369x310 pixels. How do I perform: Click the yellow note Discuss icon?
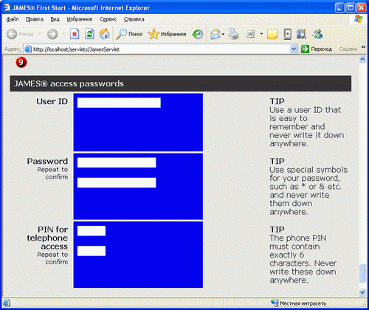(x=272, y=34)
